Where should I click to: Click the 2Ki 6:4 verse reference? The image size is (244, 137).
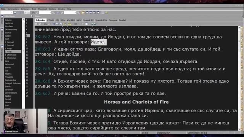tap(43, 62)
